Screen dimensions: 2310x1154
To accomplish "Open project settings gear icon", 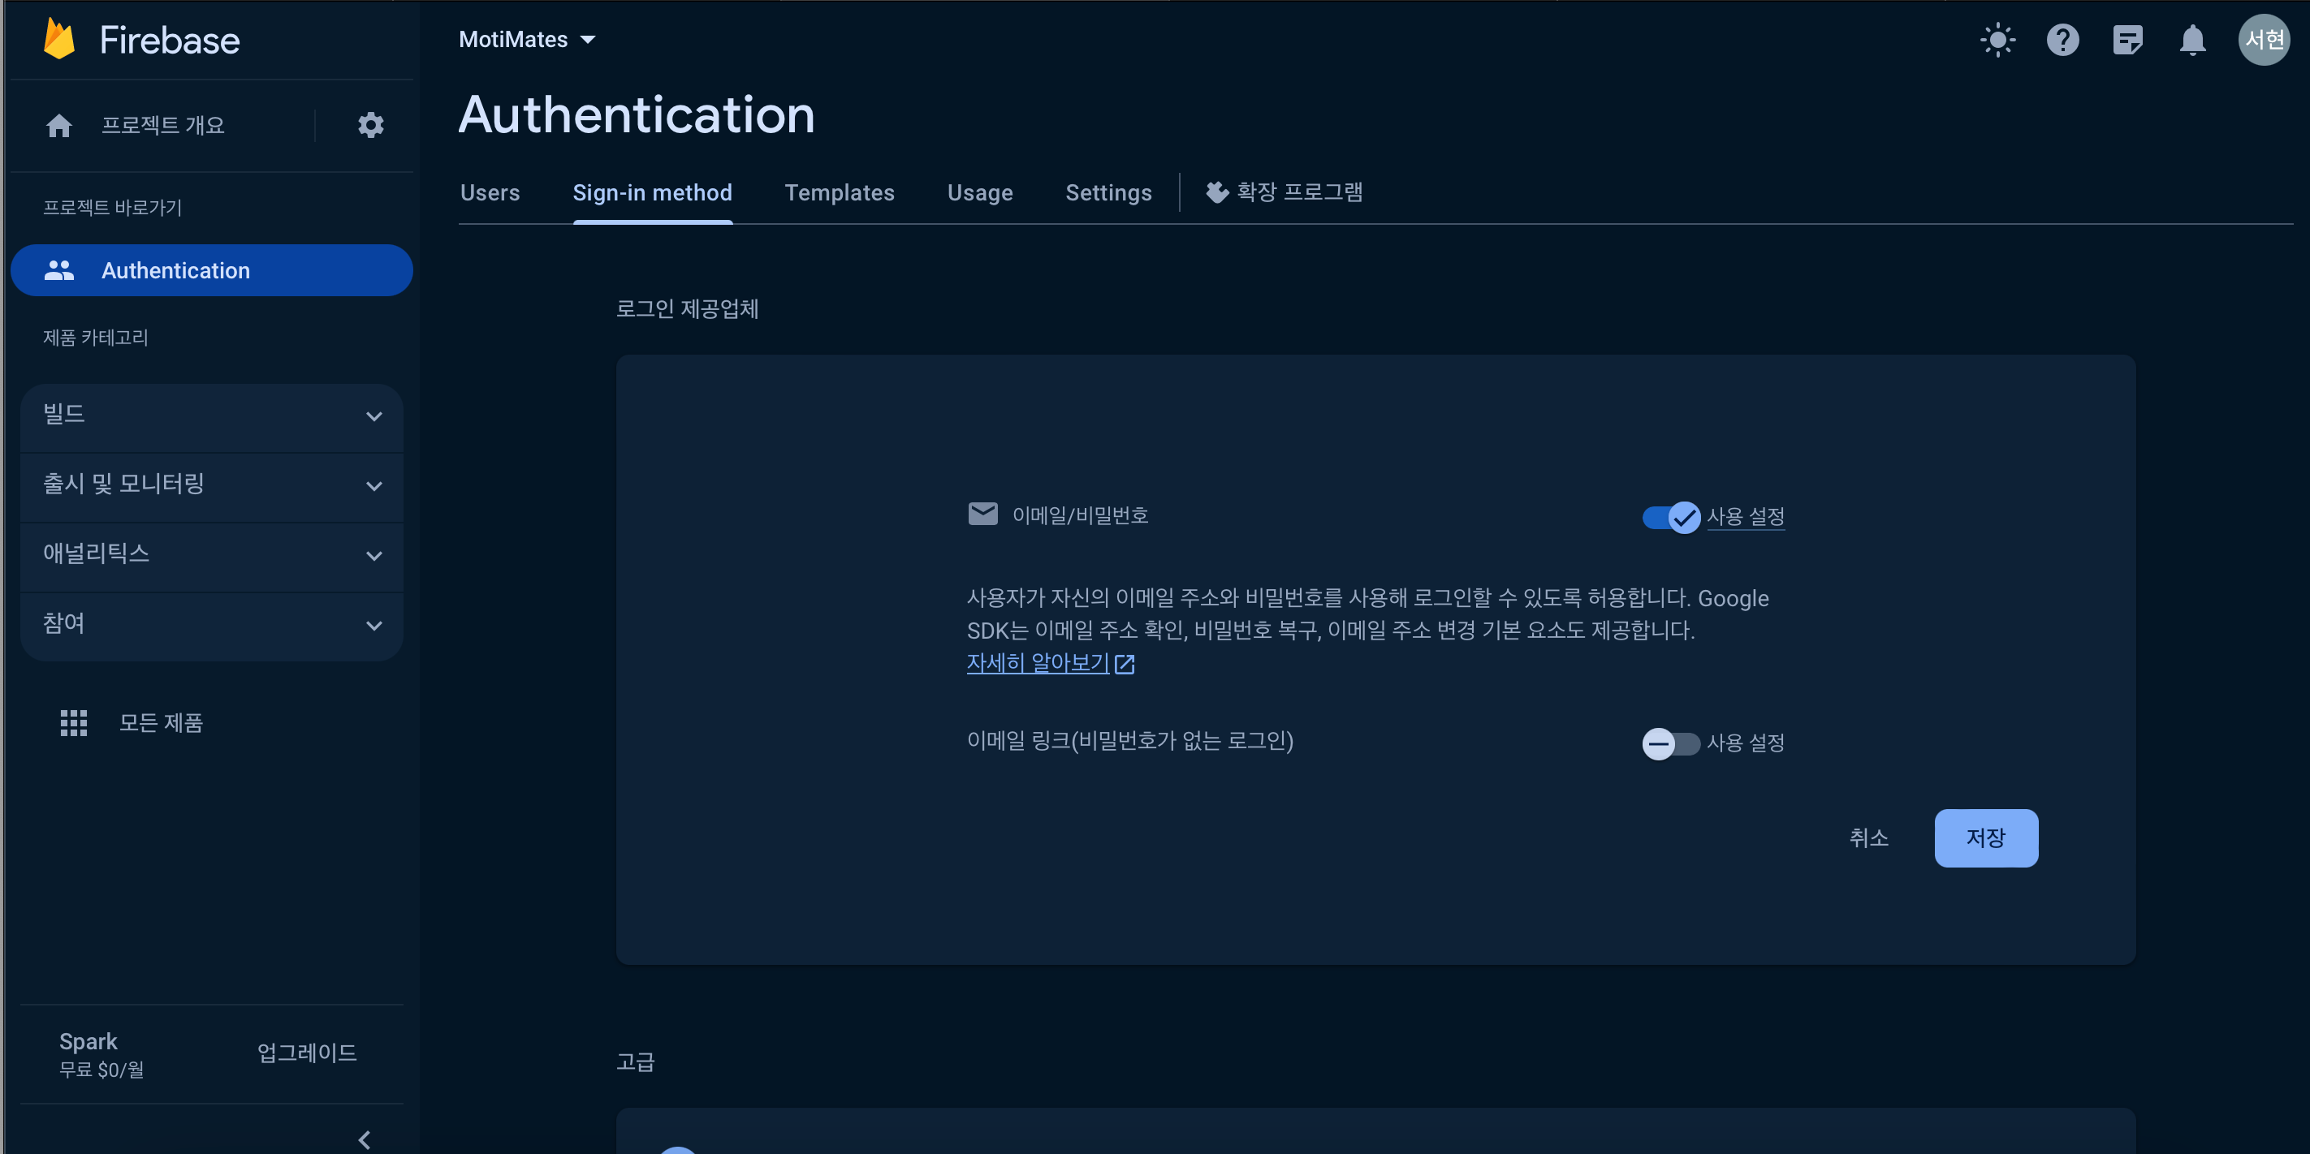I will [370, 124].
